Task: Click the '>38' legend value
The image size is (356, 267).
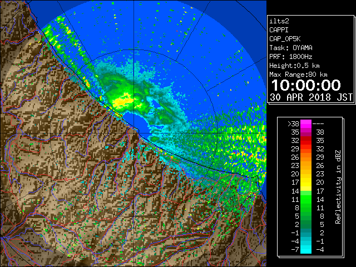Action: (293, 123)
